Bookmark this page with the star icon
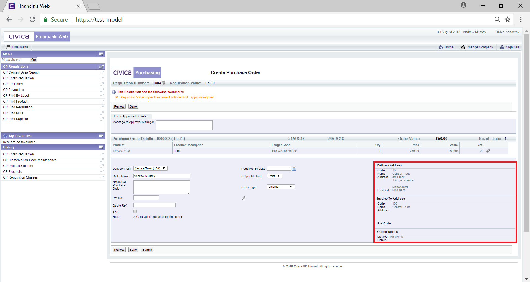The height and width of the screenshot is (282, 530). coord(508,19)
